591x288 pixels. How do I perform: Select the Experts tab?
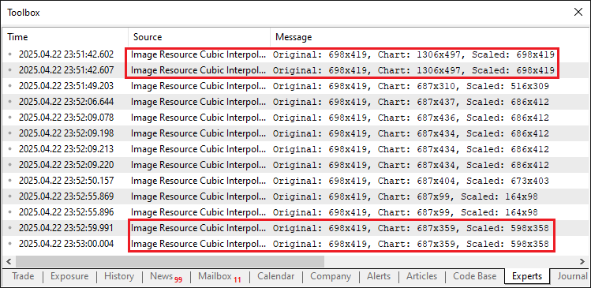click(527, 276)
